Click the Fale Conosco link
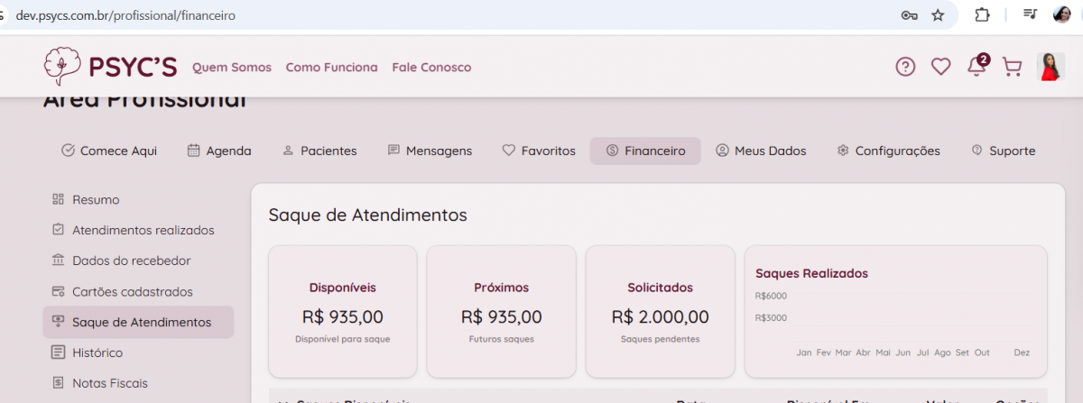Screen dimensions: 1083x403 coord(431,68)
